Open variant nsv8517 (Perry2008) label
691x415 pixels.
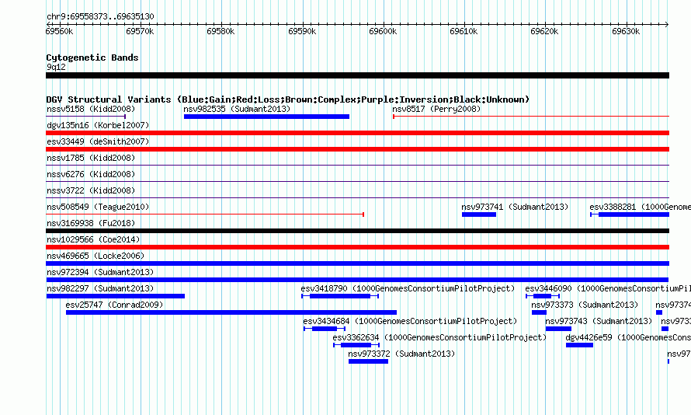[x=436, y=109]
